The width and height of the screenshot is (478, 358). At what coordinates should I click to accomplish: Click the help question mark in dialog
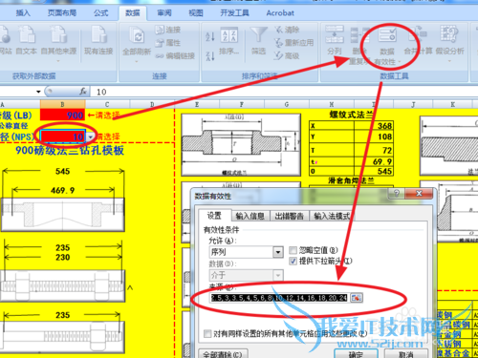tap(396, 194)
